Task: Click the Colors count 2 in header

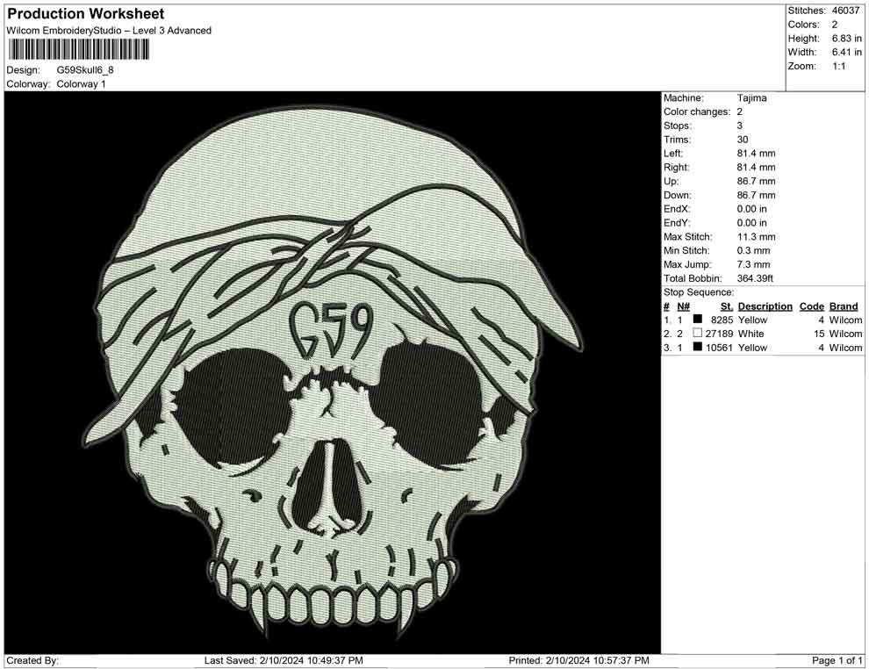Action: click(x=835, y=25)
